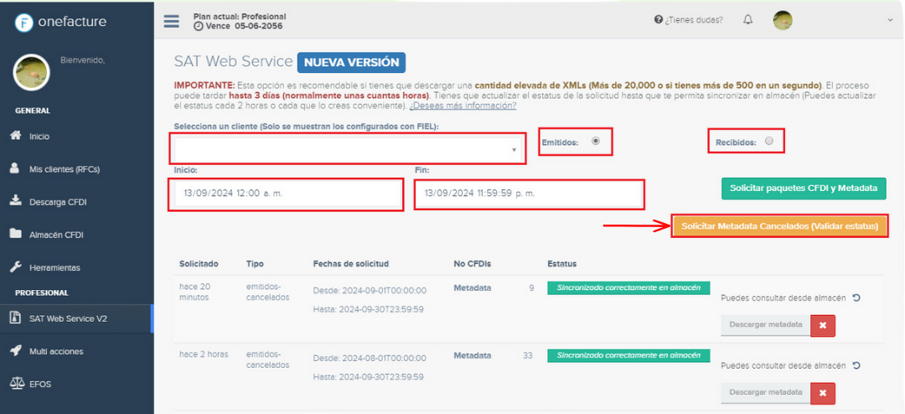Click the Estatus column header
This screenshot has height=414, width=905.
click(x=562, y=264)
